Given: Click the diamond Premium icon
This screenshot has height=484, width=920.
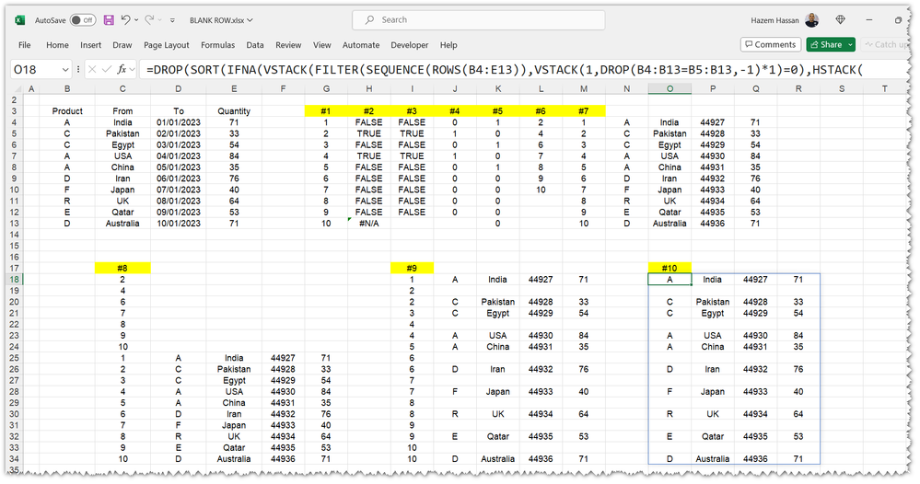Looking at the screenshot, I should coord(840,20).
